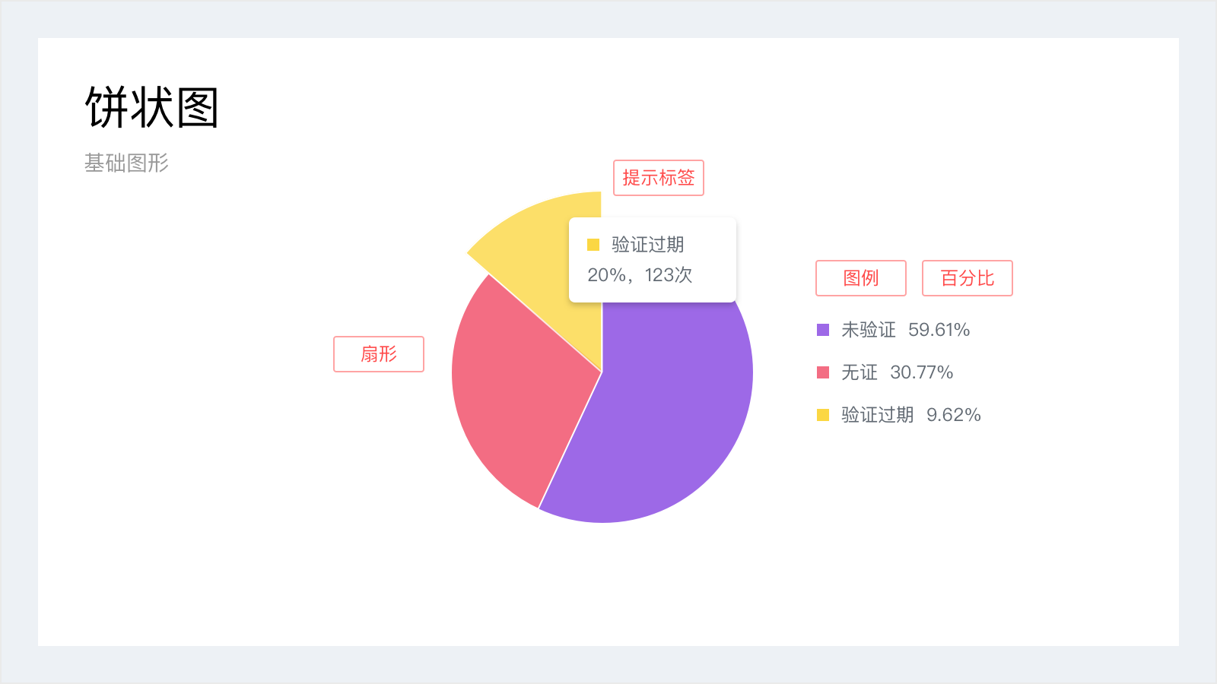
Task: Click the 59.61% percentage value
Action: (939, 330)
